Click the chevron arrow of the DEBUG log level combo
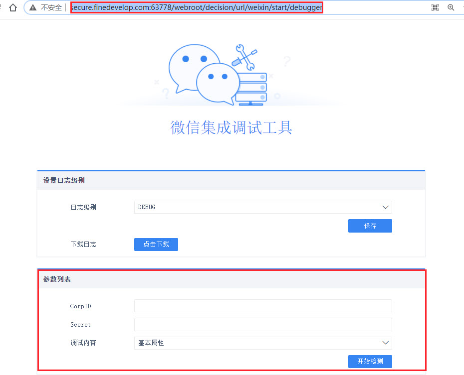The image size is (464, 375). (x=385, y=207)
